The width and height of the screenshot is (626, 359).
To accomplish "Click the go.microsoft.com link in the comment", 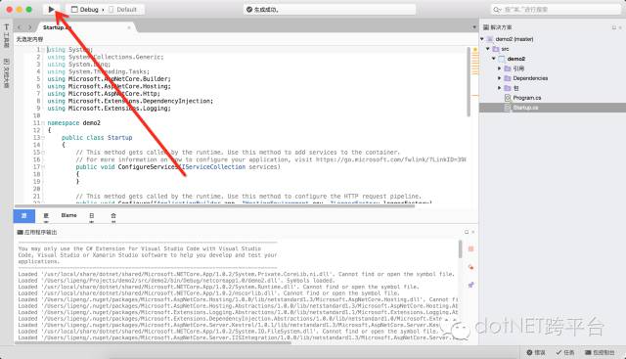I will point(391,159).
